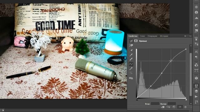
Task: Activate the on-image adjustment hand tool
Action: [x=131, y=45]
